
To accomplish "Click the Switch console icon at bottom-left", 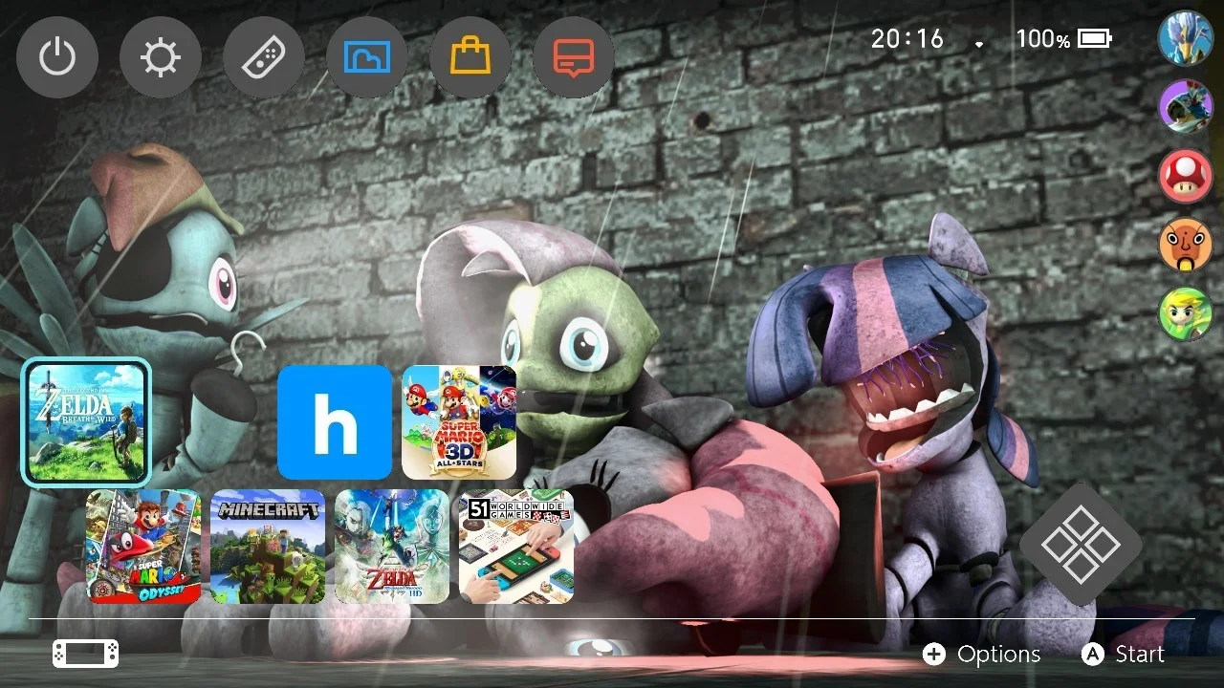I will (86, 654).
